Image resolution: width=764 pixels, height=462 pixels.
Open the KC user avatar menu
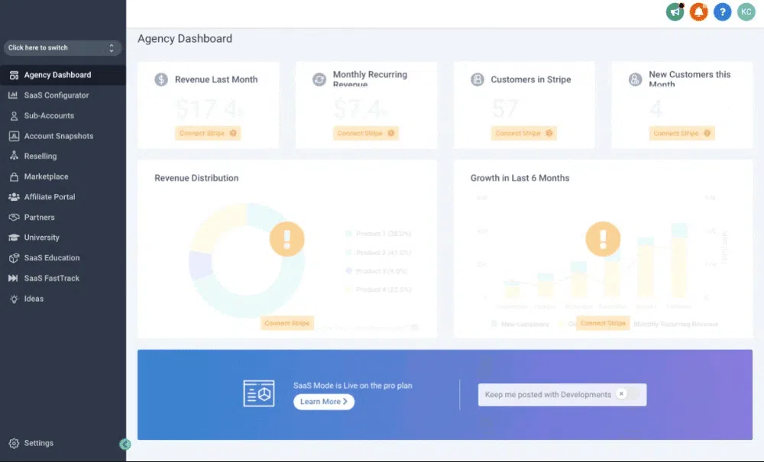point(746,11)
